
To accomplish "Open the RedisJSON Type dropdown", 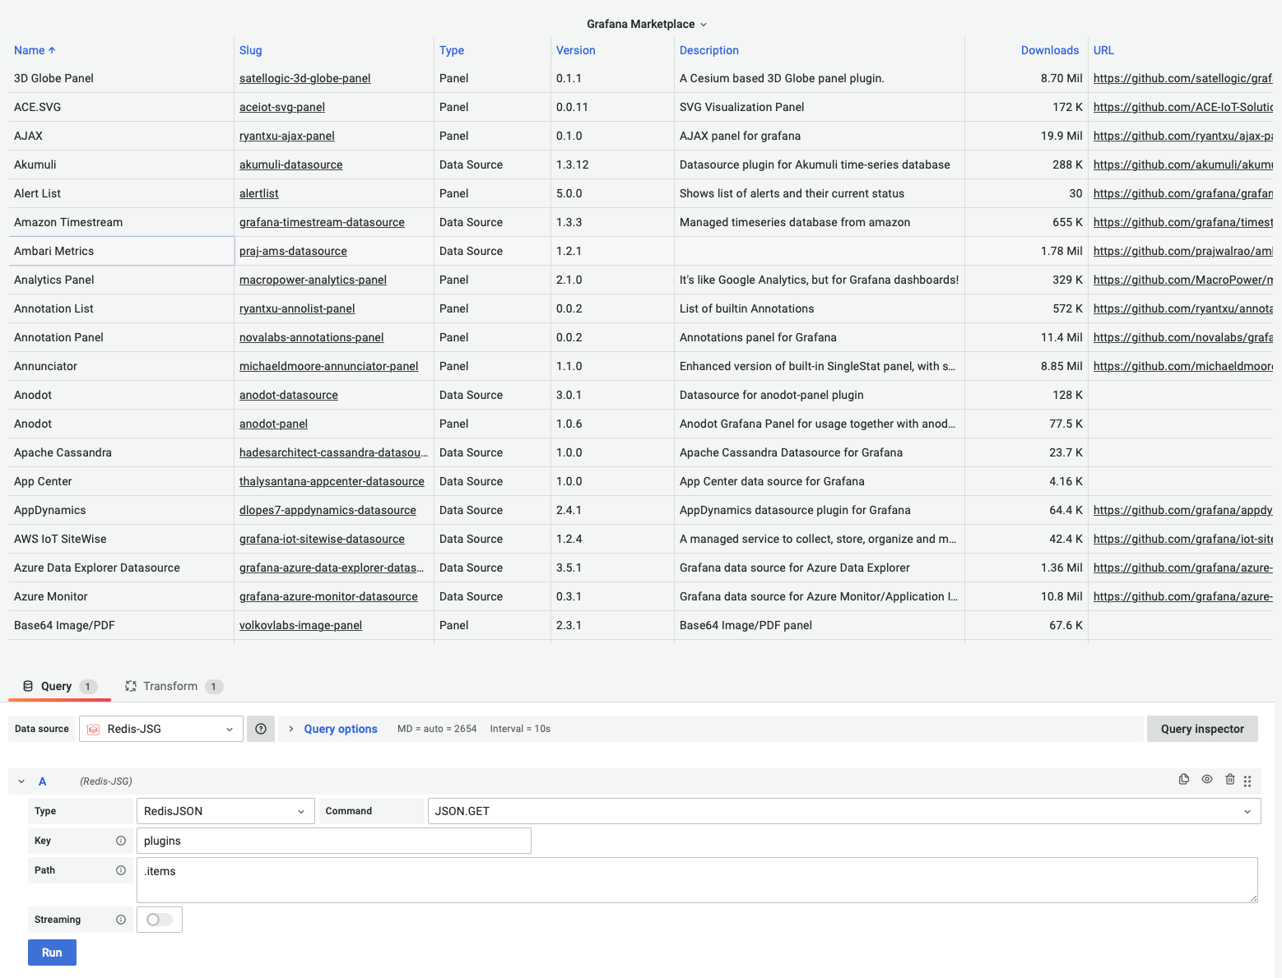I will [225, 810].
